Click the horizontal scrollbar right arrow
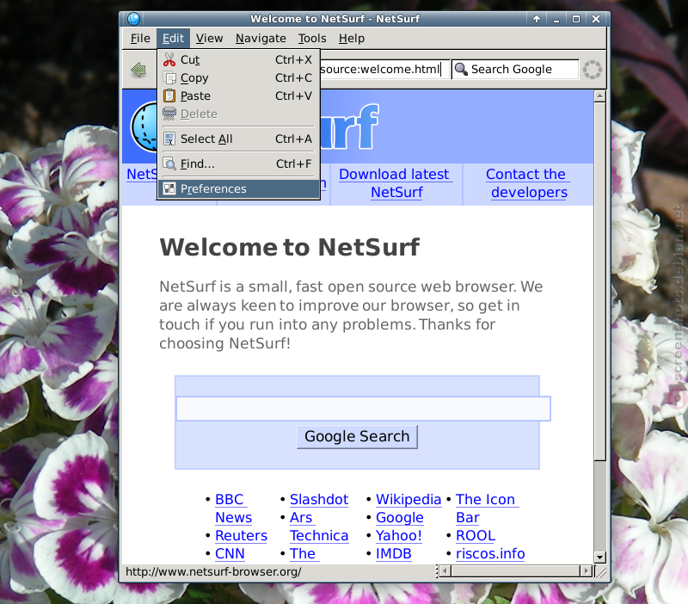The image size is (688, 604). pos(587,571)
